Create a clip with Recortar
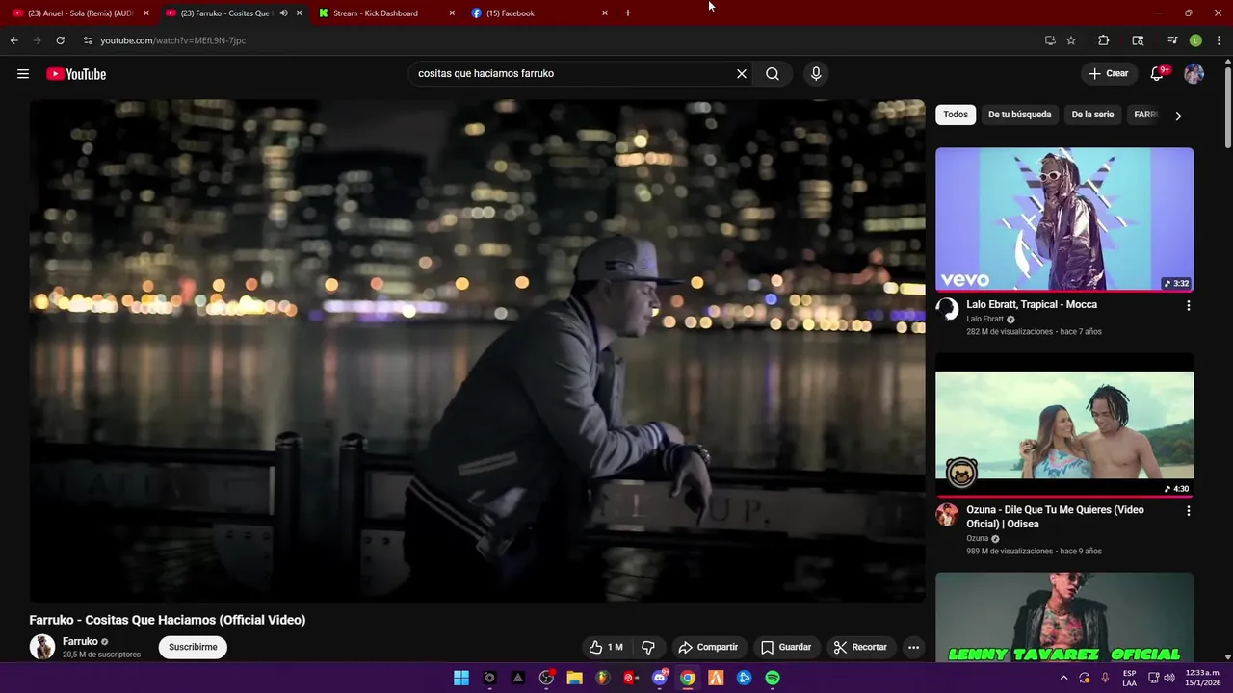 tap(860, 647)
